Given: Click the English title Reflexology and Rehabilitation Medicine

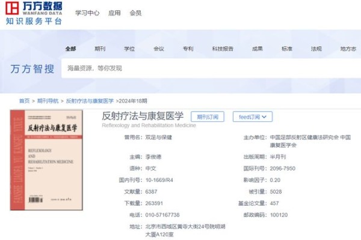Looking at the screenshot, I should [149, 125].
